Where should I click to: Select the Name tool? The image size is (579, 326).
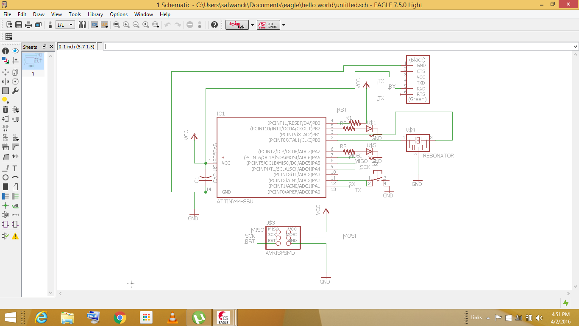[x=6, y=138]
